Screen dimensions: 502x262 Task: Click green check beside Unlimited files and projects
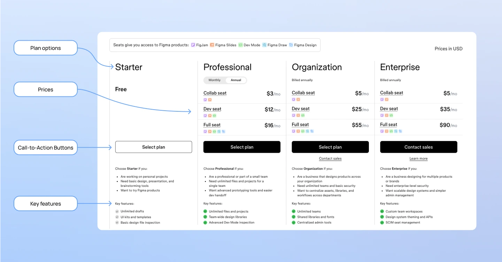(x=205, y=211)
